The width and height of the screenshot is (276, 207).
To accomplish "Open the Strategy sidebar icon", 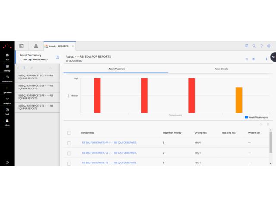I will pyautogui.click(x=7, y=67).
